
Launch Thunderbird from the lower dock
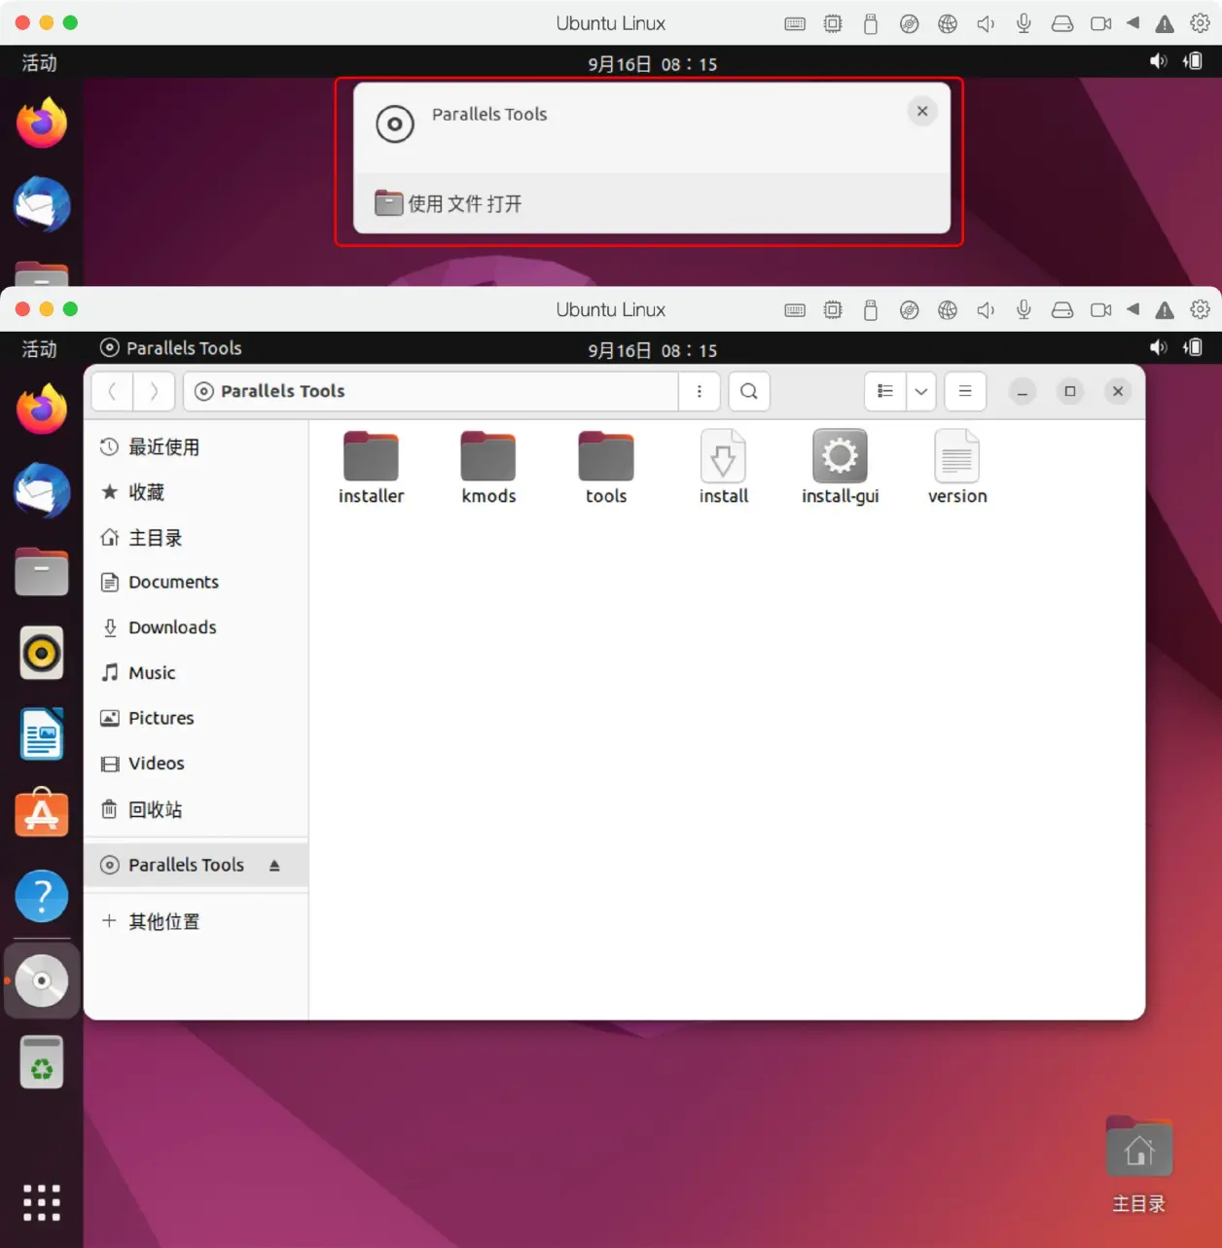42,489
